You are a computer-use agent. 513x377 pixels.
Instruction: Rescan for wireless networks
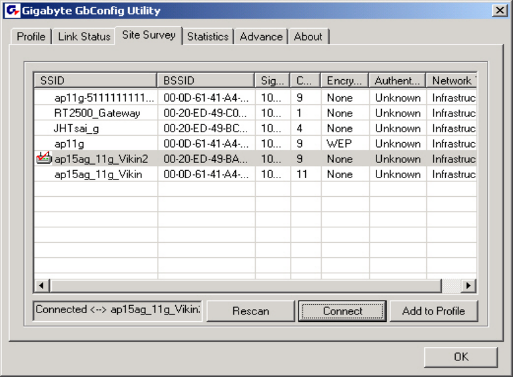[251, 311]
